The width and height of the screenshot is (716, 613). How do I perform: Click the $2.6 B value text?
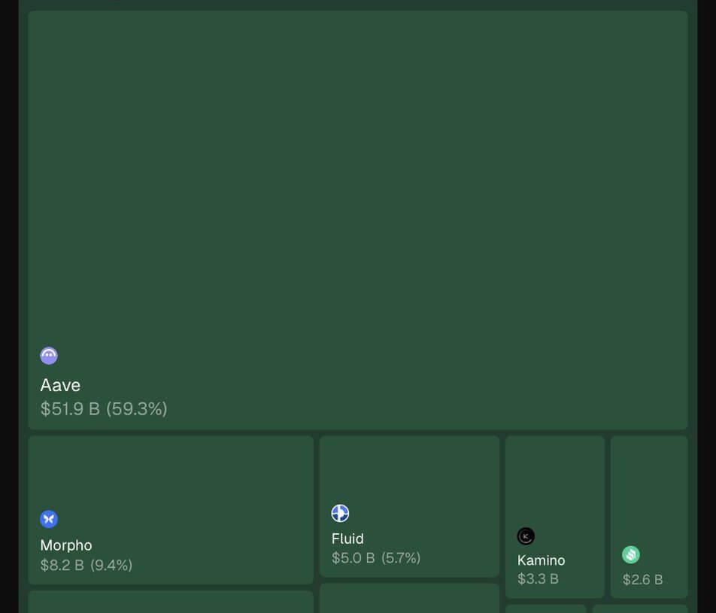tap(642, 580)
